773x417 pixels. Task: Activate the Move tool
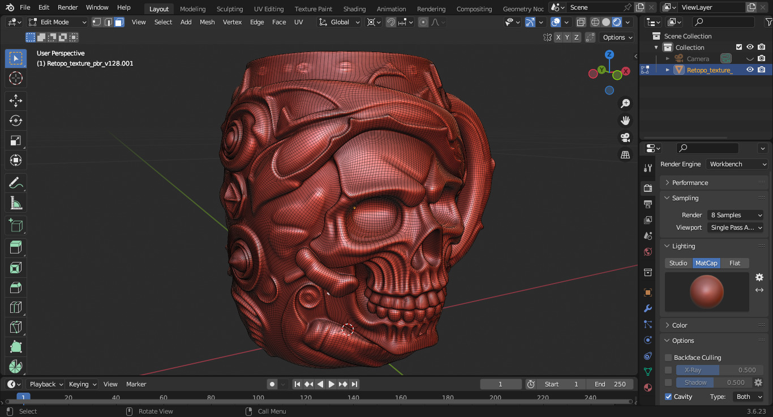coord(16,101)
